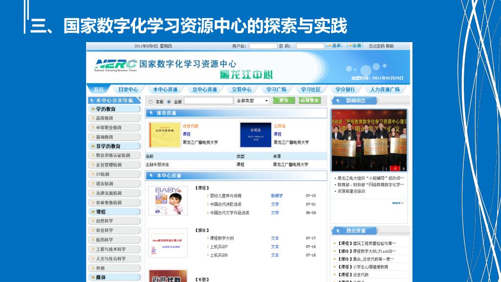Click the Java courseware thumbnail
The image size is (501, 282).
[x=168, y=243]
